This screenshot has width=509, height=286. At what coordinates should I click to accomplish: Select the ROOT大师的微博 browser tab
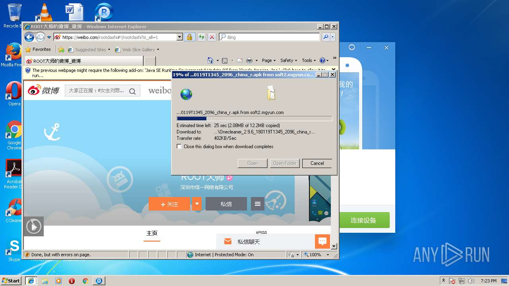click(84, 61)
